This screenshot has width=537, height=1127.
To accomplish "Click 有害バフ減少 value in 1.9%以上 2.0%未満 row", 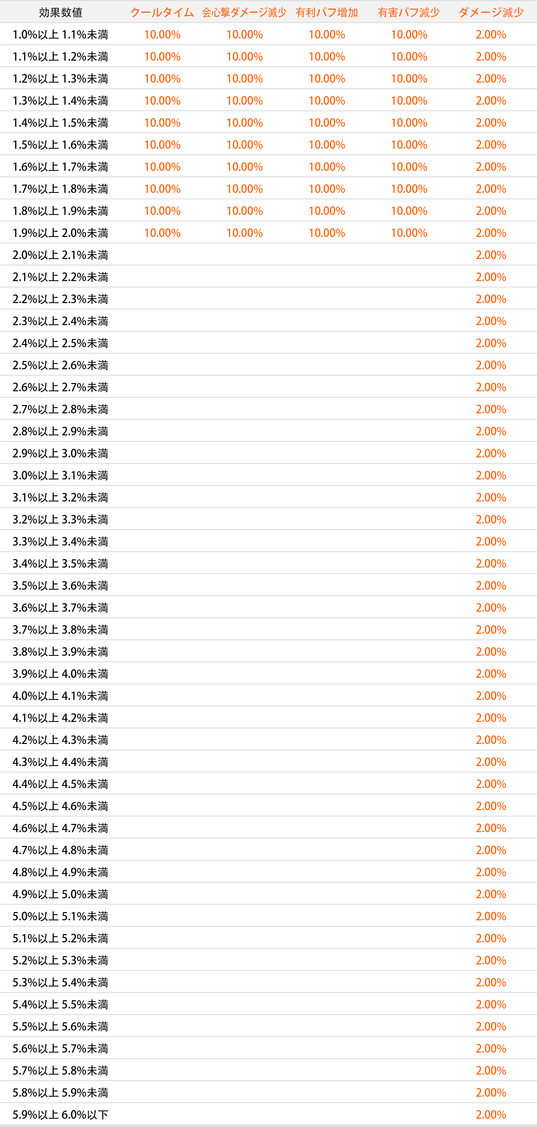I will pos(409,233).
